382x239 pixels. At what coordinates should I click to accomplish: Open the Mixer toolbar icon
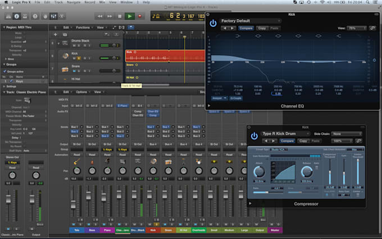point(53,16)
